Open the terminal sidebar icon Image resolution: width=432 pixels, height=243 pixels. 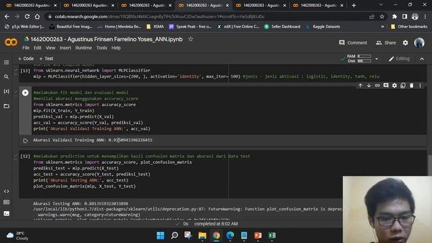click(6, 213)
